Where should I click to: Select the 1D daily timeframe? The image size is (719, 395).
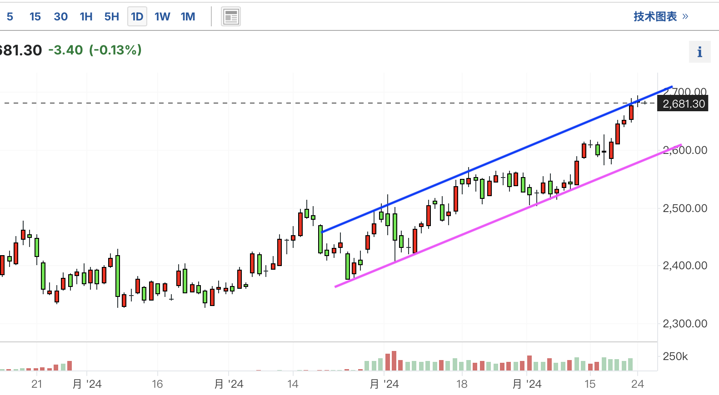(137, 17)
